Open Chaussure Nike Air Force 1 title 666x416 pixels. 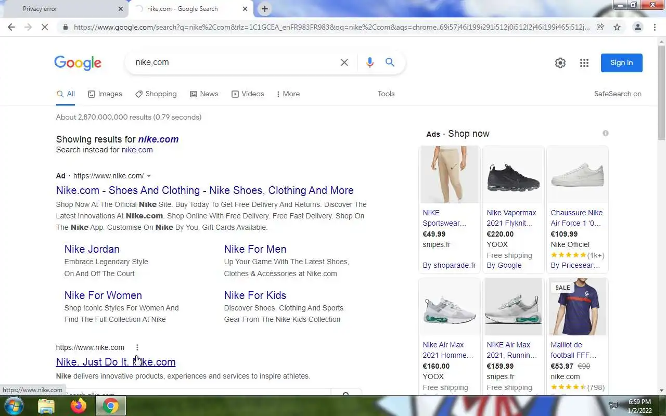(x=577, y=218)
